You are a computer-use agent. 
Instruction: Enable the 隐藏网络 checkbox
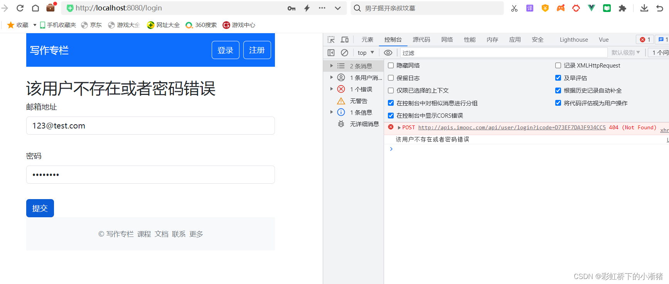391,66
